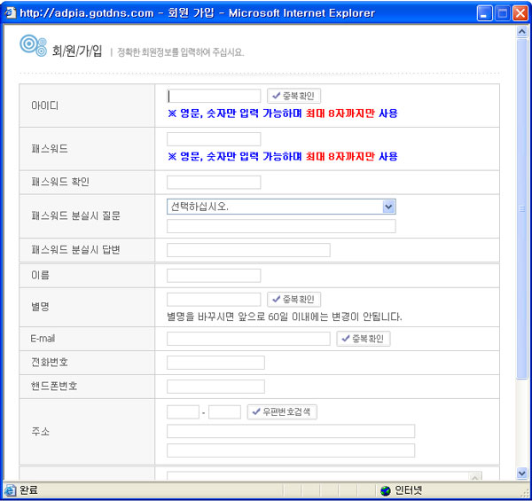
Task: Open 우편번호검색 postal code search
Action: coord(282,412)
